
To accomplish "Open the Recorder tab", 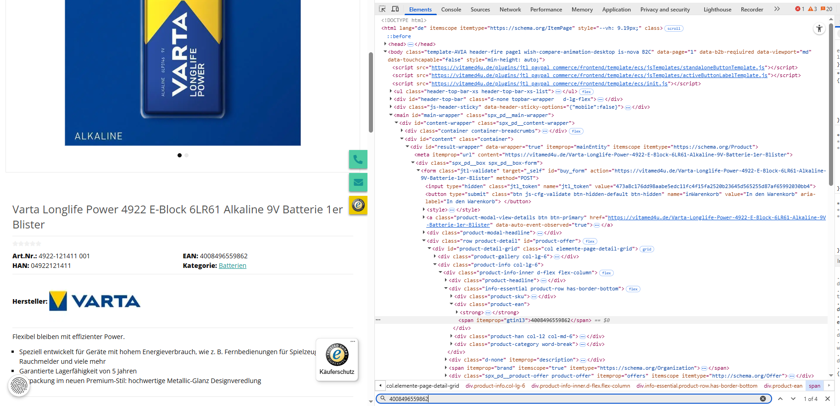I will (751, 9).
